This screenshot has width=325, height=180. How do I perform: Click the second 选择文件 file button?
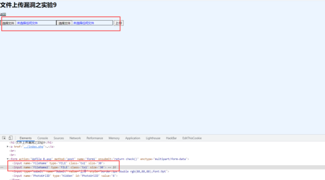(64, 23)
